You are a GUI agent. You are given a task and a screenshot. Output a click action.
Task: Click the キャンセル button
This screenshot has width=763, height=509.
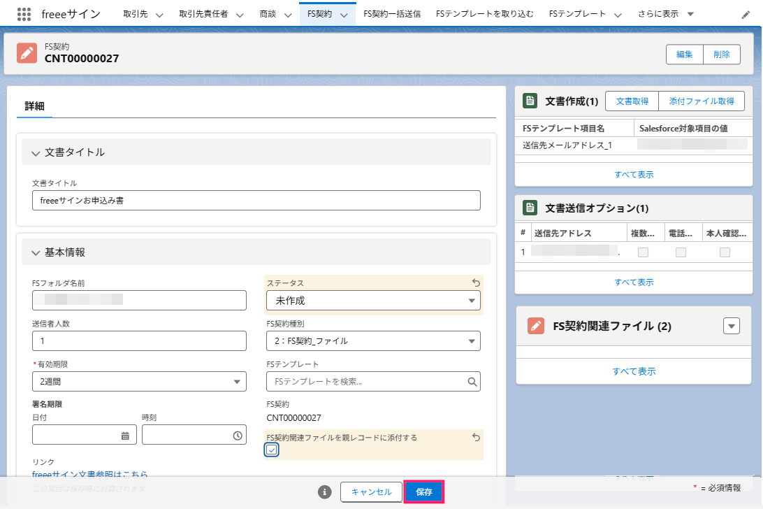pos(371,492)
